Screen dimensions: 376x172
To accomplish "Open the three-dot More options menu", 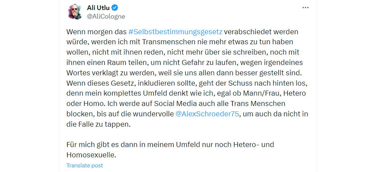I will [305, 7].
